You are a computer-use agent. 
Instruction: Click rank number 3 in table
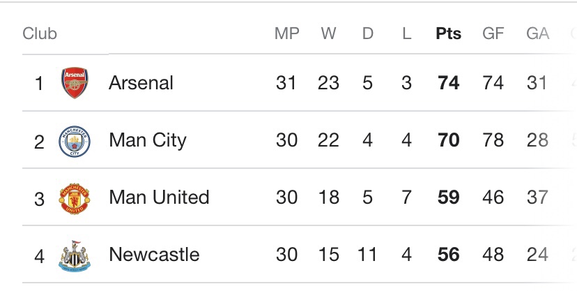tap(40, 198)
